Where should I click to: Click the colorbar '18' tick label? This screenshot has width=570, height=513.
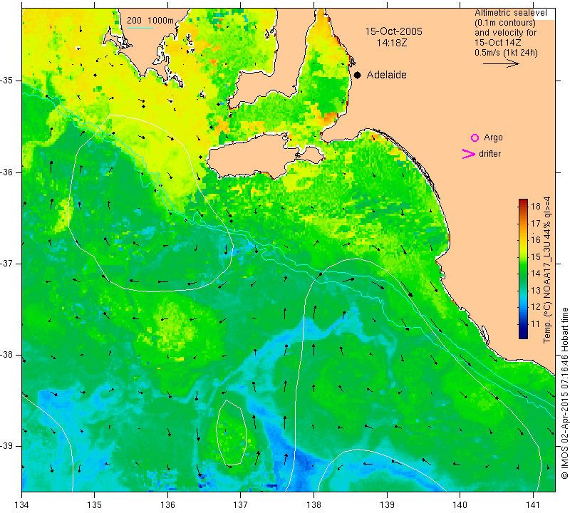(x=536, y=207)
